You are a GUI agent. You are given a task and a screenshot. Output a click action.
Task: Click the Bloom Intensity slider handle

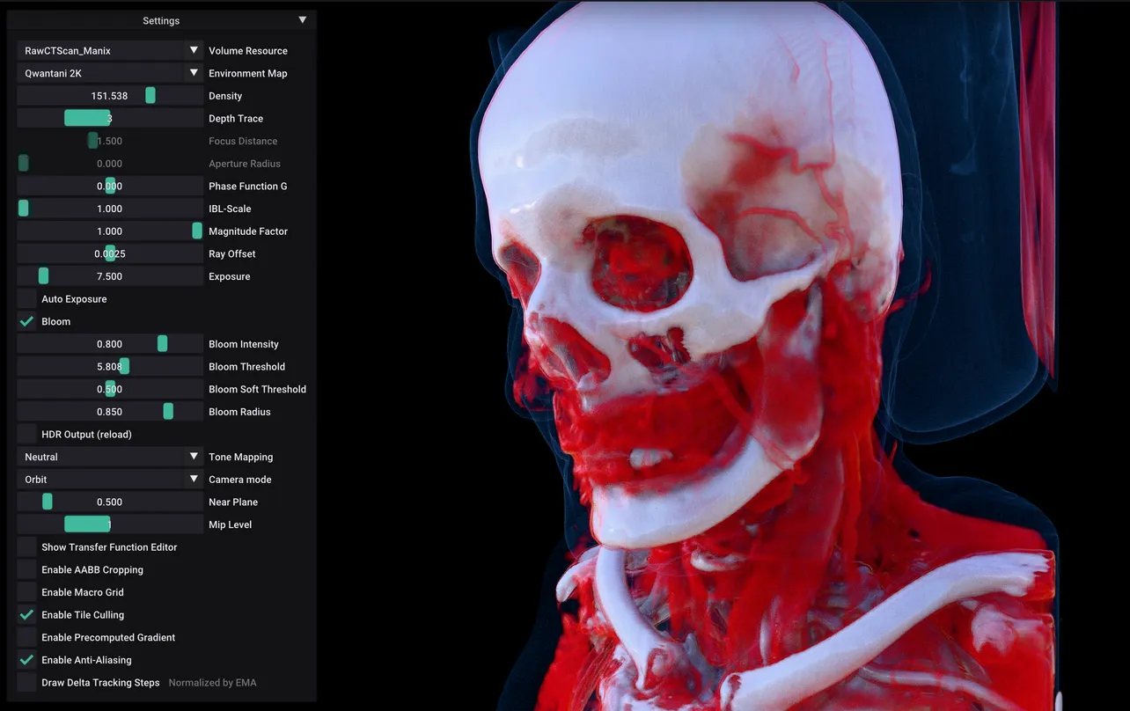(162, 343)
